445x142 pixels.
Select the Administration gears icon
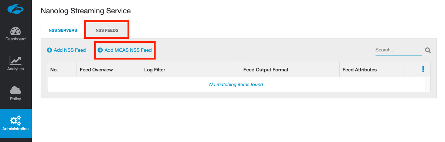click(x=16, y=120)
